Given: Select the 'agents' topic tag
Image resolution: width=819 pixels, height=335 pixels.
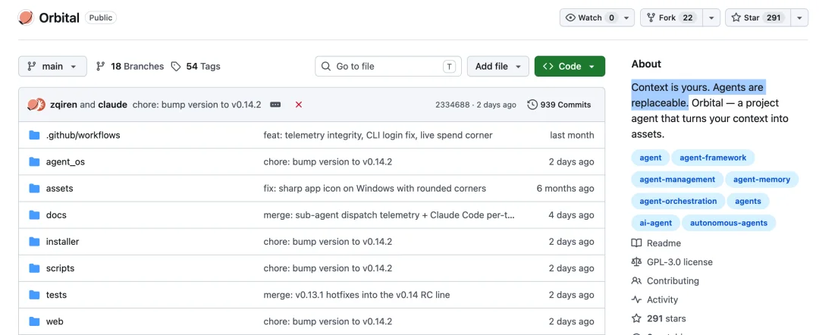Looking at the screenshot, I should 748,202.
